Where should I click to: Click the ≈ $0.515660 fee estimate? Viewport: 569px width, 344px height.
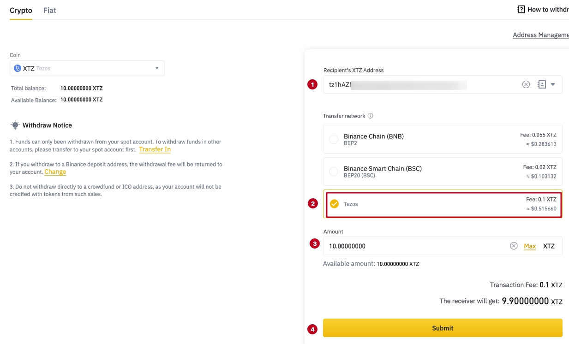coord(541,209)
